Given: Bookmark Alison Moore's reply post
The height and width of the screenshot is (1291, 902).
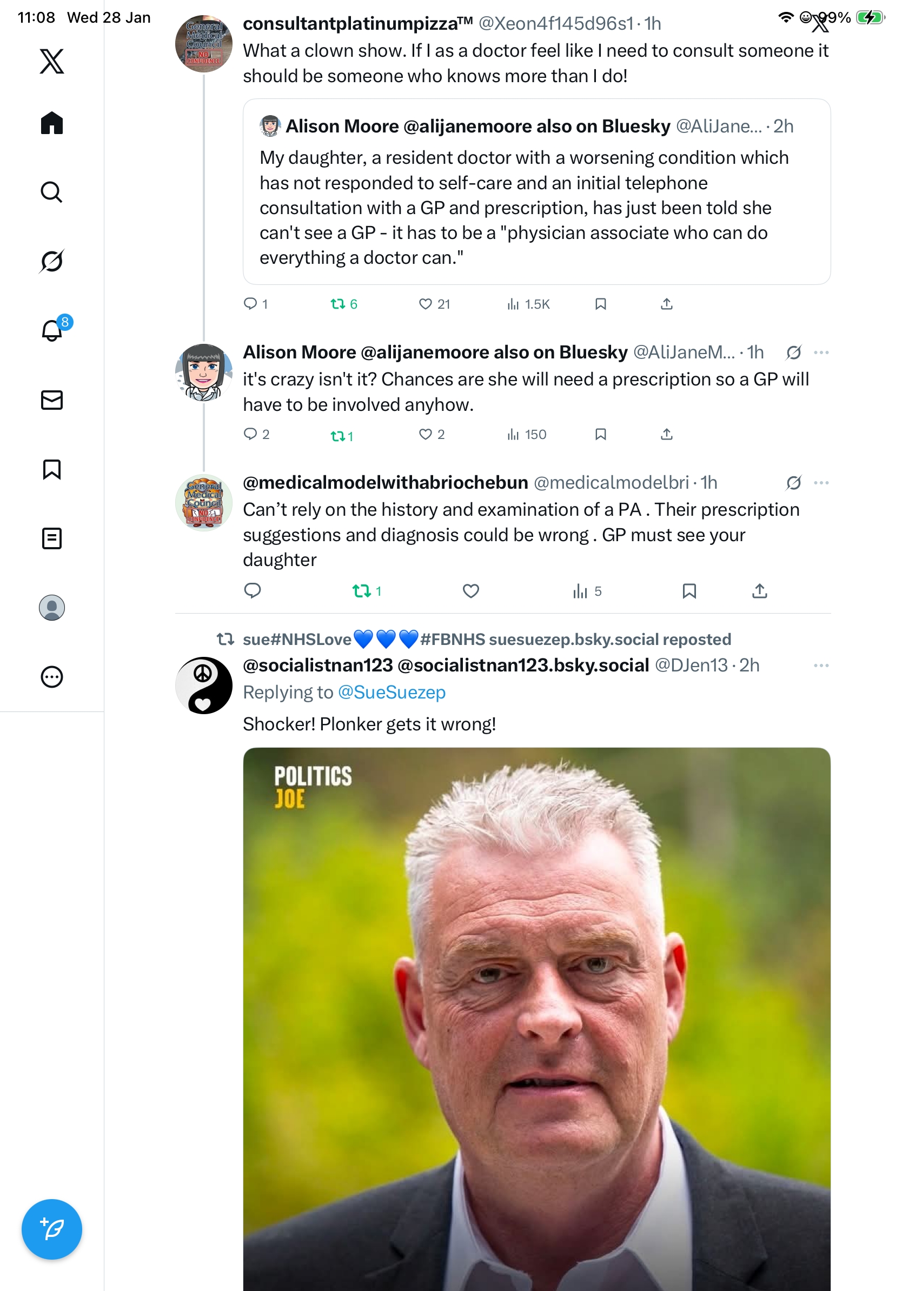Looking at the screenshot, I should pos(601,434).
